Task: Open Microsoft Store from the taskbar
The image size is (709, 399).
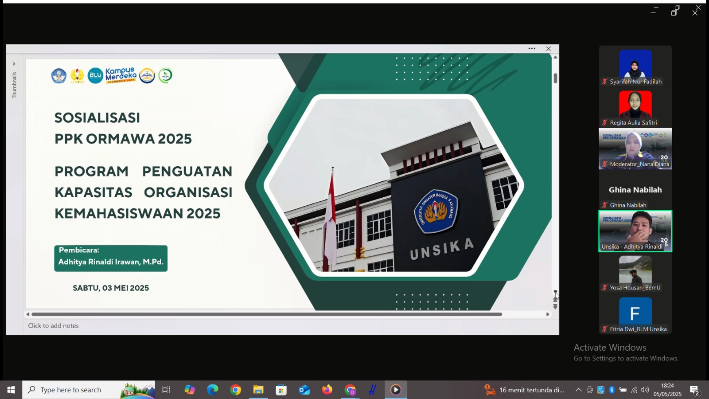Action: tap(281, 390)
